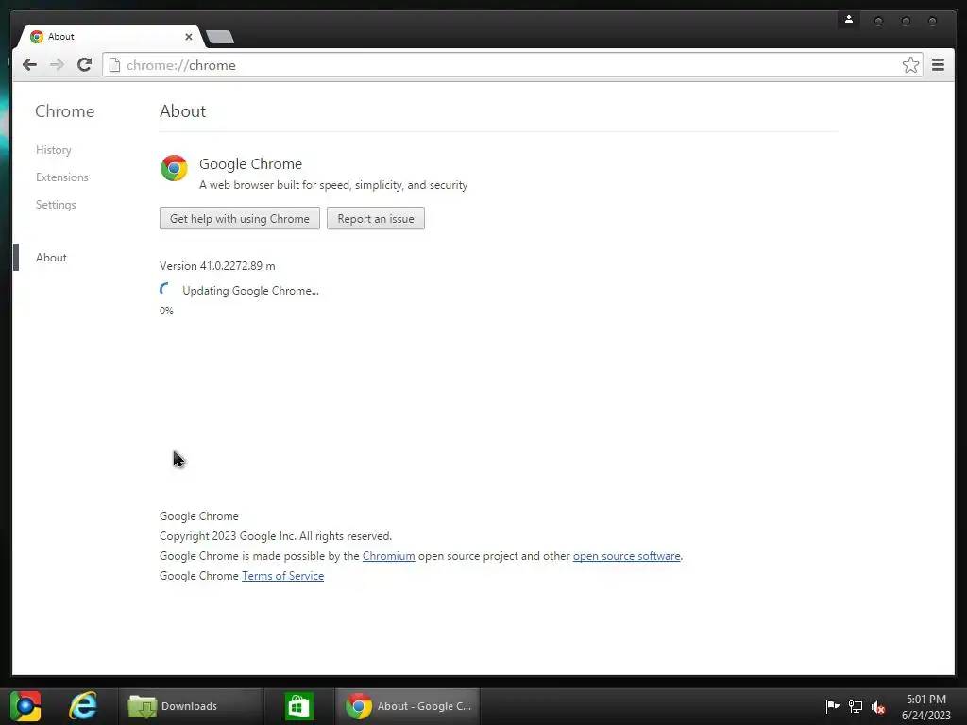Open the first pinned taskbar icon

tap(25, 706)
